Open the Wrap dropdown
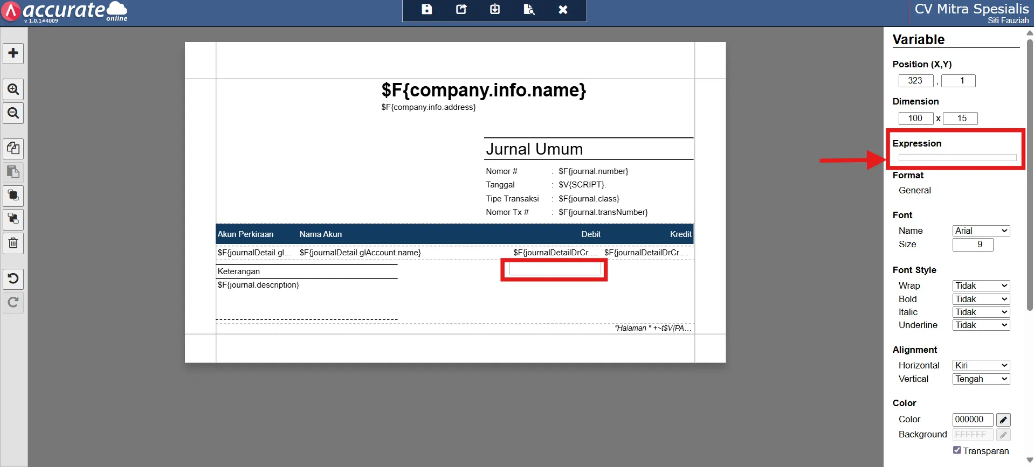Screen dimensions: 1034x467 [x=981, y=285]
